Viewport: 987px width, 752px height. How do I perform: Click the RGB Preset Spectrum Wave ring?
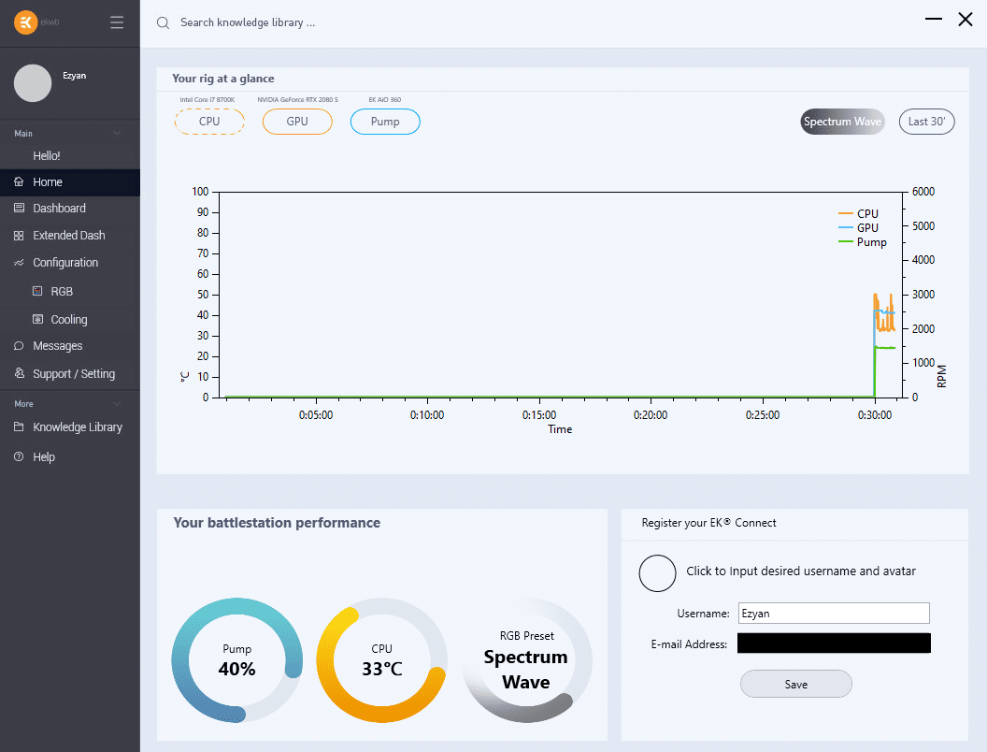[x=526, y=660]
